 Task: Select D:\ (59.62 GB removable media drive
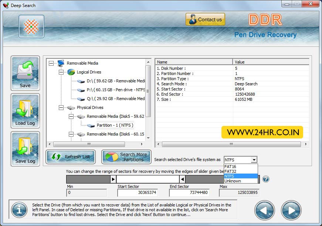coord(116,81)
